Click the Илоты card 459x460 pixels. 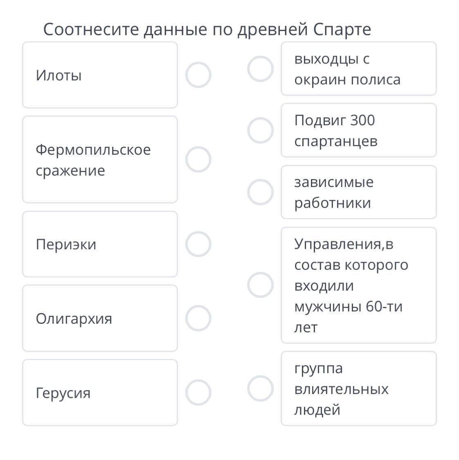100,75
